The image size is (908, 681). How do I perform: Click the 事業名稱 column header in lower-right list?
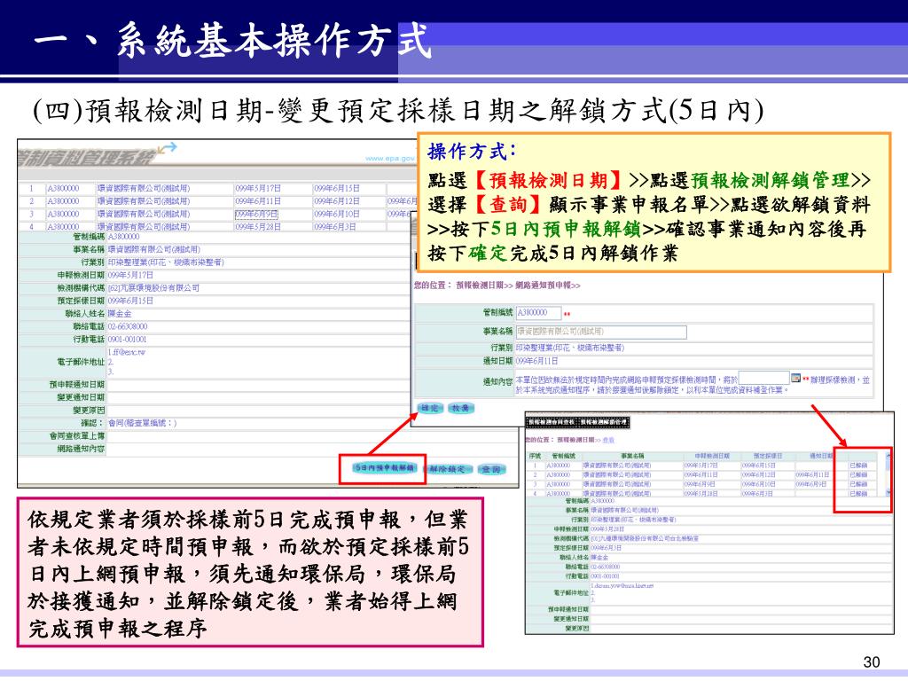pos(632,457)
